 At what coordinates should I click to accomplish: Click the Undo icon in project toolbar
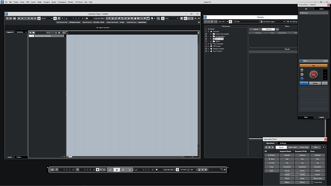tap(7, 18)
